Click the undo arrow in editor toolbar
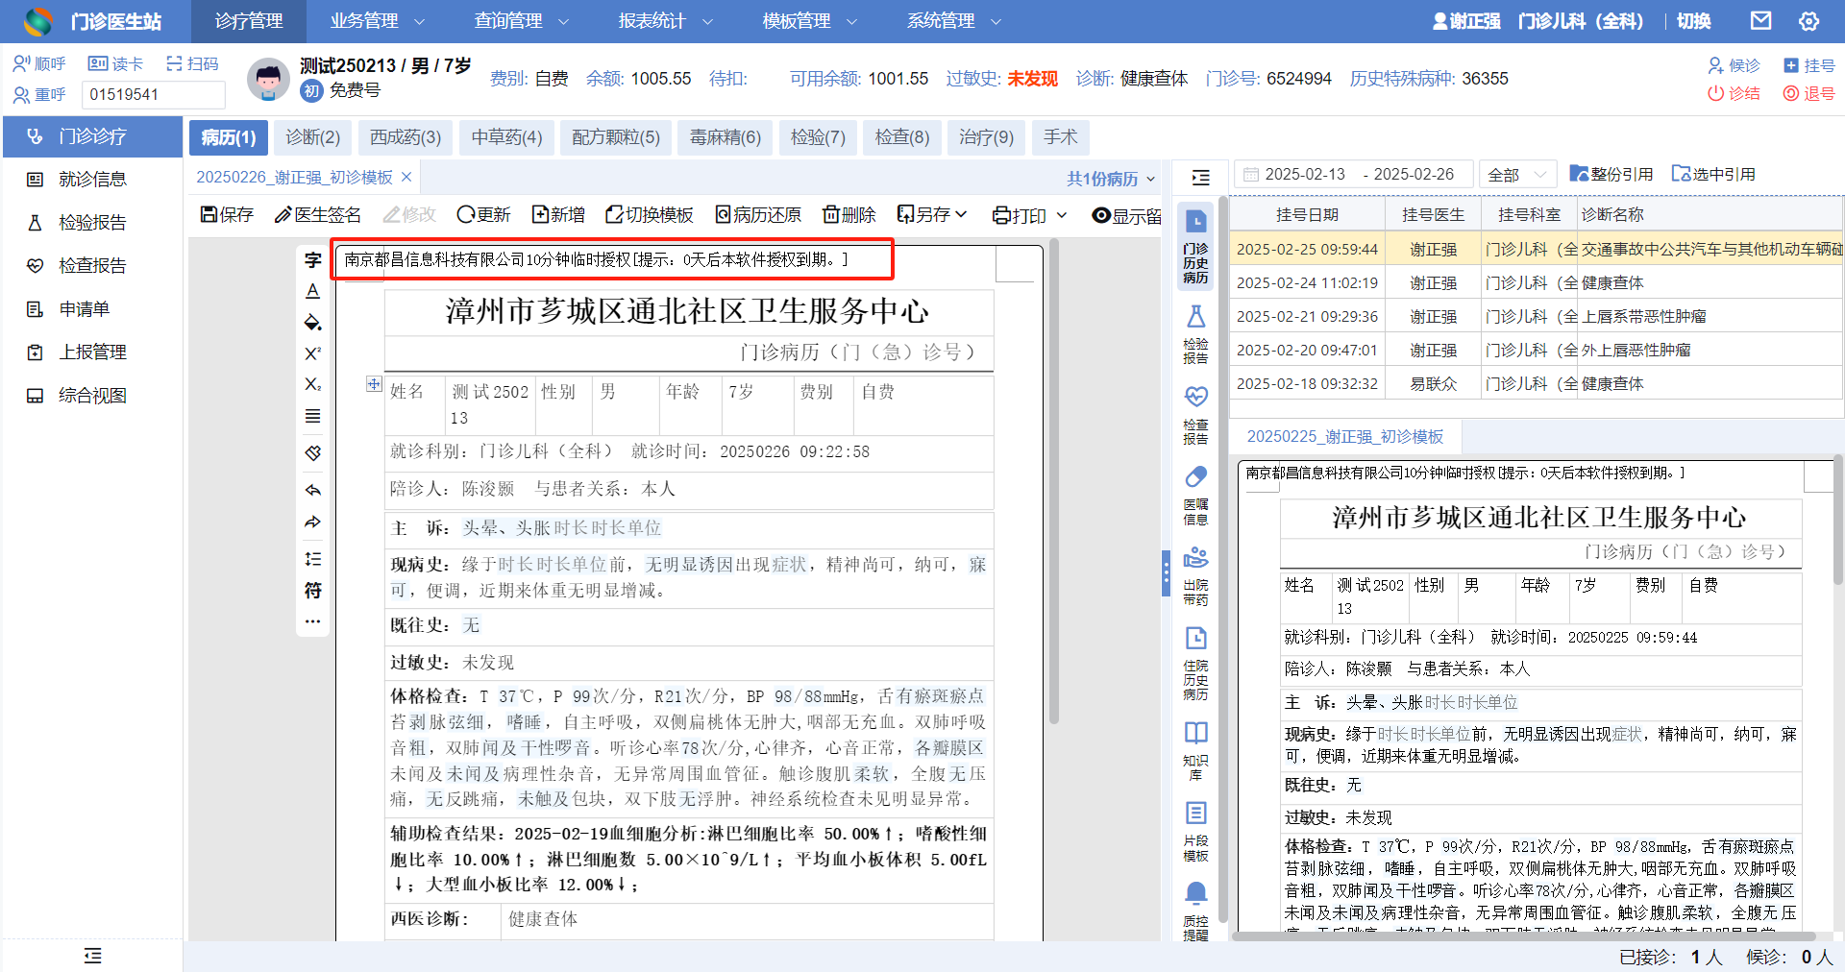The image size is (1845, 972). 312,491
